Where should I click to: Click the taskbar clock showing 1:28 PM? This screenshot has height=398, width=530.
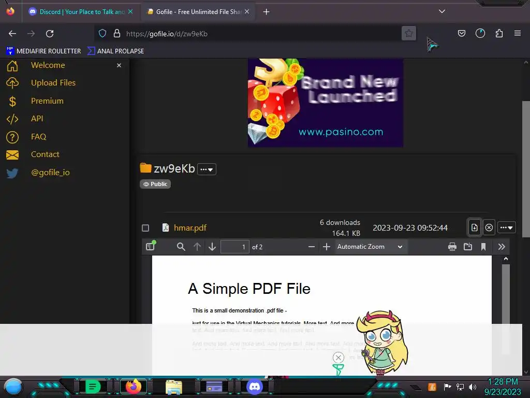[503, 387]
